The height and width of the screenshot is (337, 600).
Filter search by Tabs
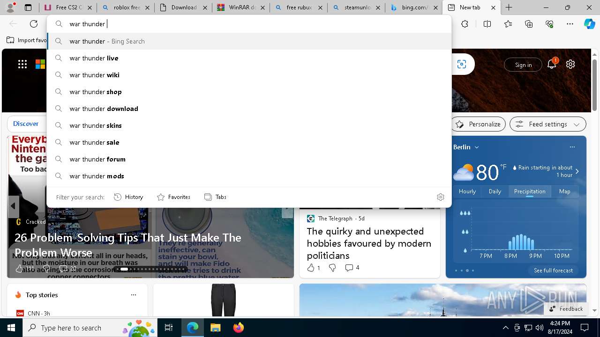click(216, 197)
